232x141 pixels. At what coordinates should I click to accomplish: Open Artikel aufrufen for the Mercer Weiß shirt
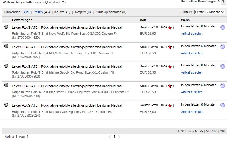192,112
